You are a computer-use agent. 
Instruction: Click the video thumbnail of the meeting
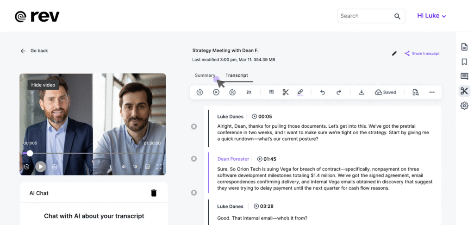point(93,124)
